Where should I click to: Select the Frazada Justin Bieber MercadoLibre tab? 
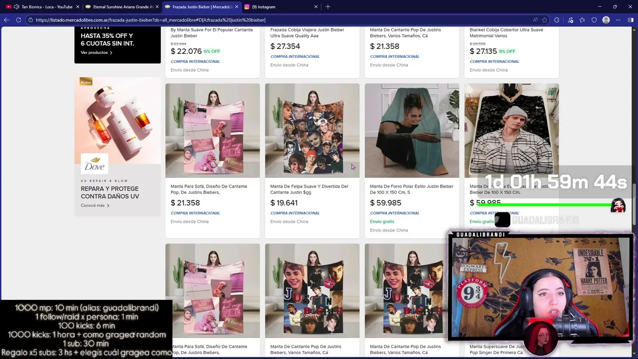click(x=202, y=7)
